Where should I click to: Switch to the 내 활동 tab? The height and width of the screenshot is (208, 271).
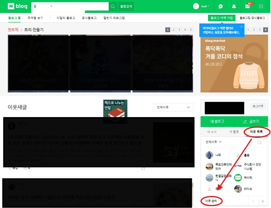(x=234, y=132)
